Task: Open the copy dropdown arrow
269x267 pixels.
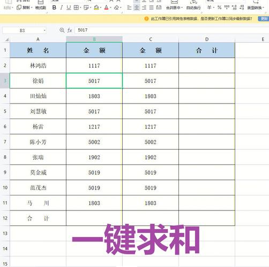Action: (32, 7)
